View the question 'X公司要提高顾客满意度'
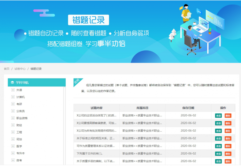 pos(218,123)
